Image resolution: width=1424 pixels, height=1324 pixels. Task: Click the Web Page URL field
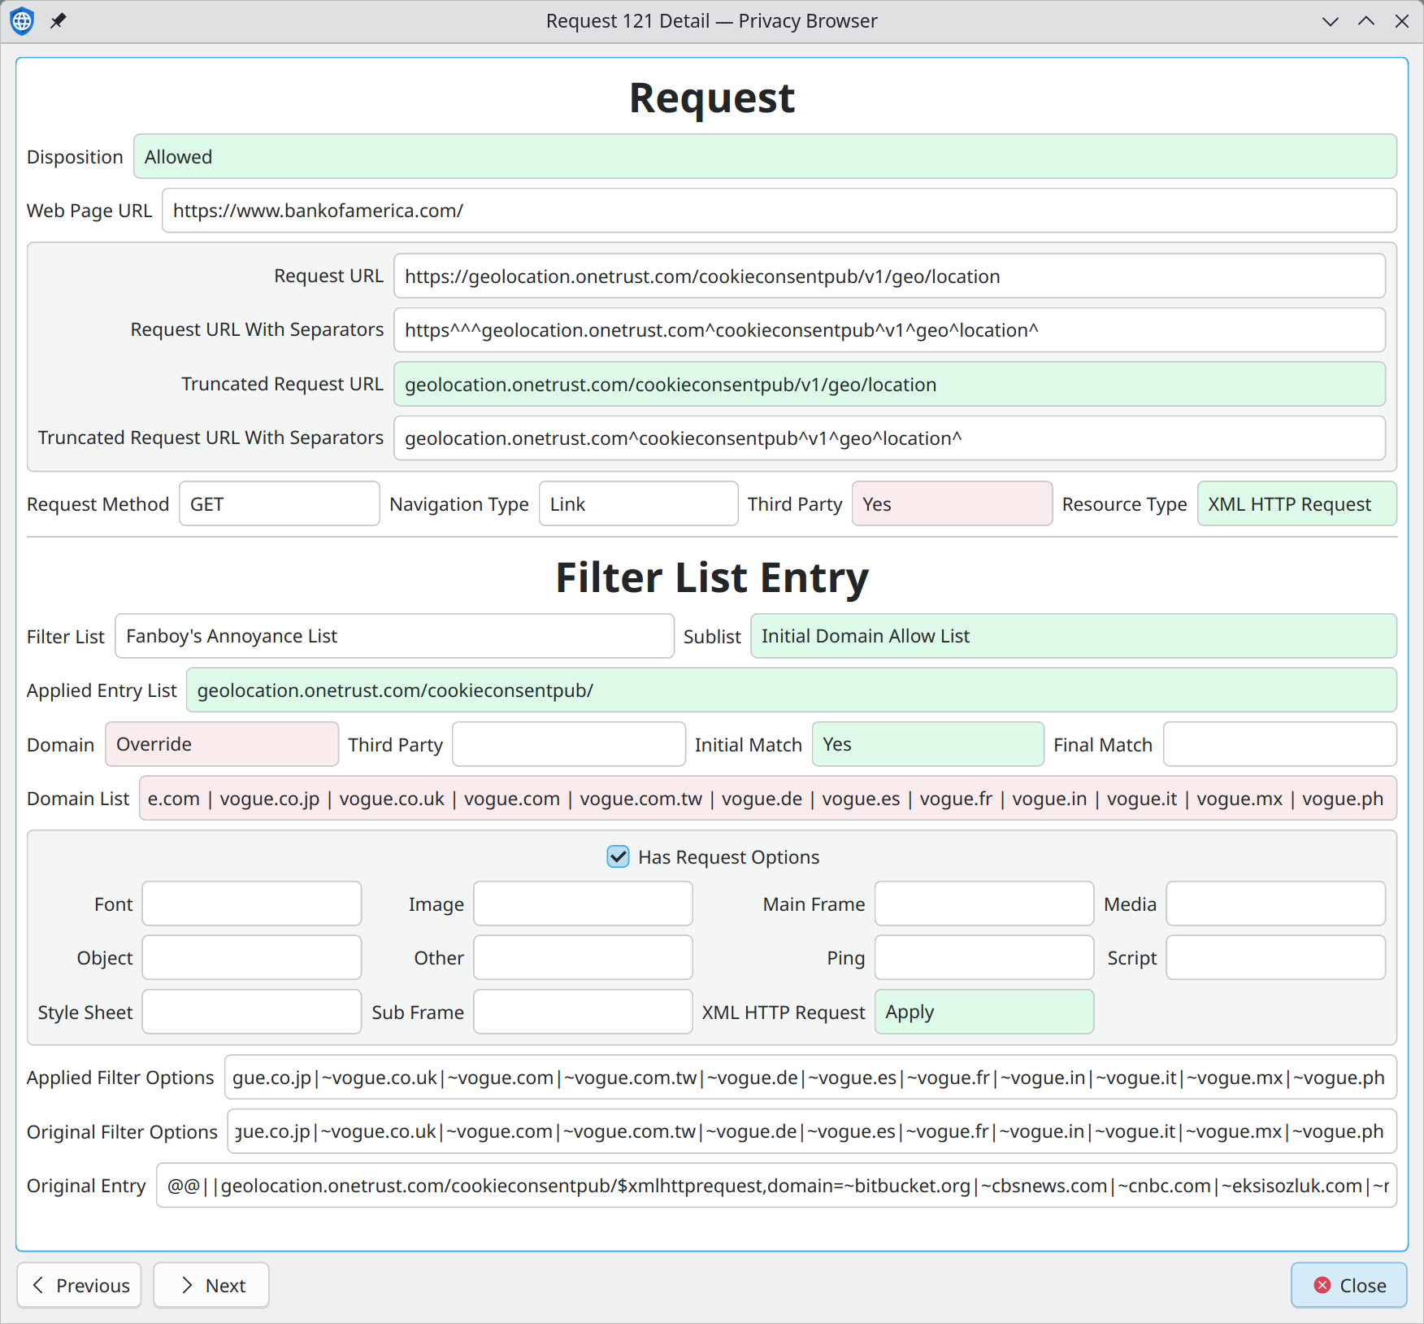tap(779, 211)
